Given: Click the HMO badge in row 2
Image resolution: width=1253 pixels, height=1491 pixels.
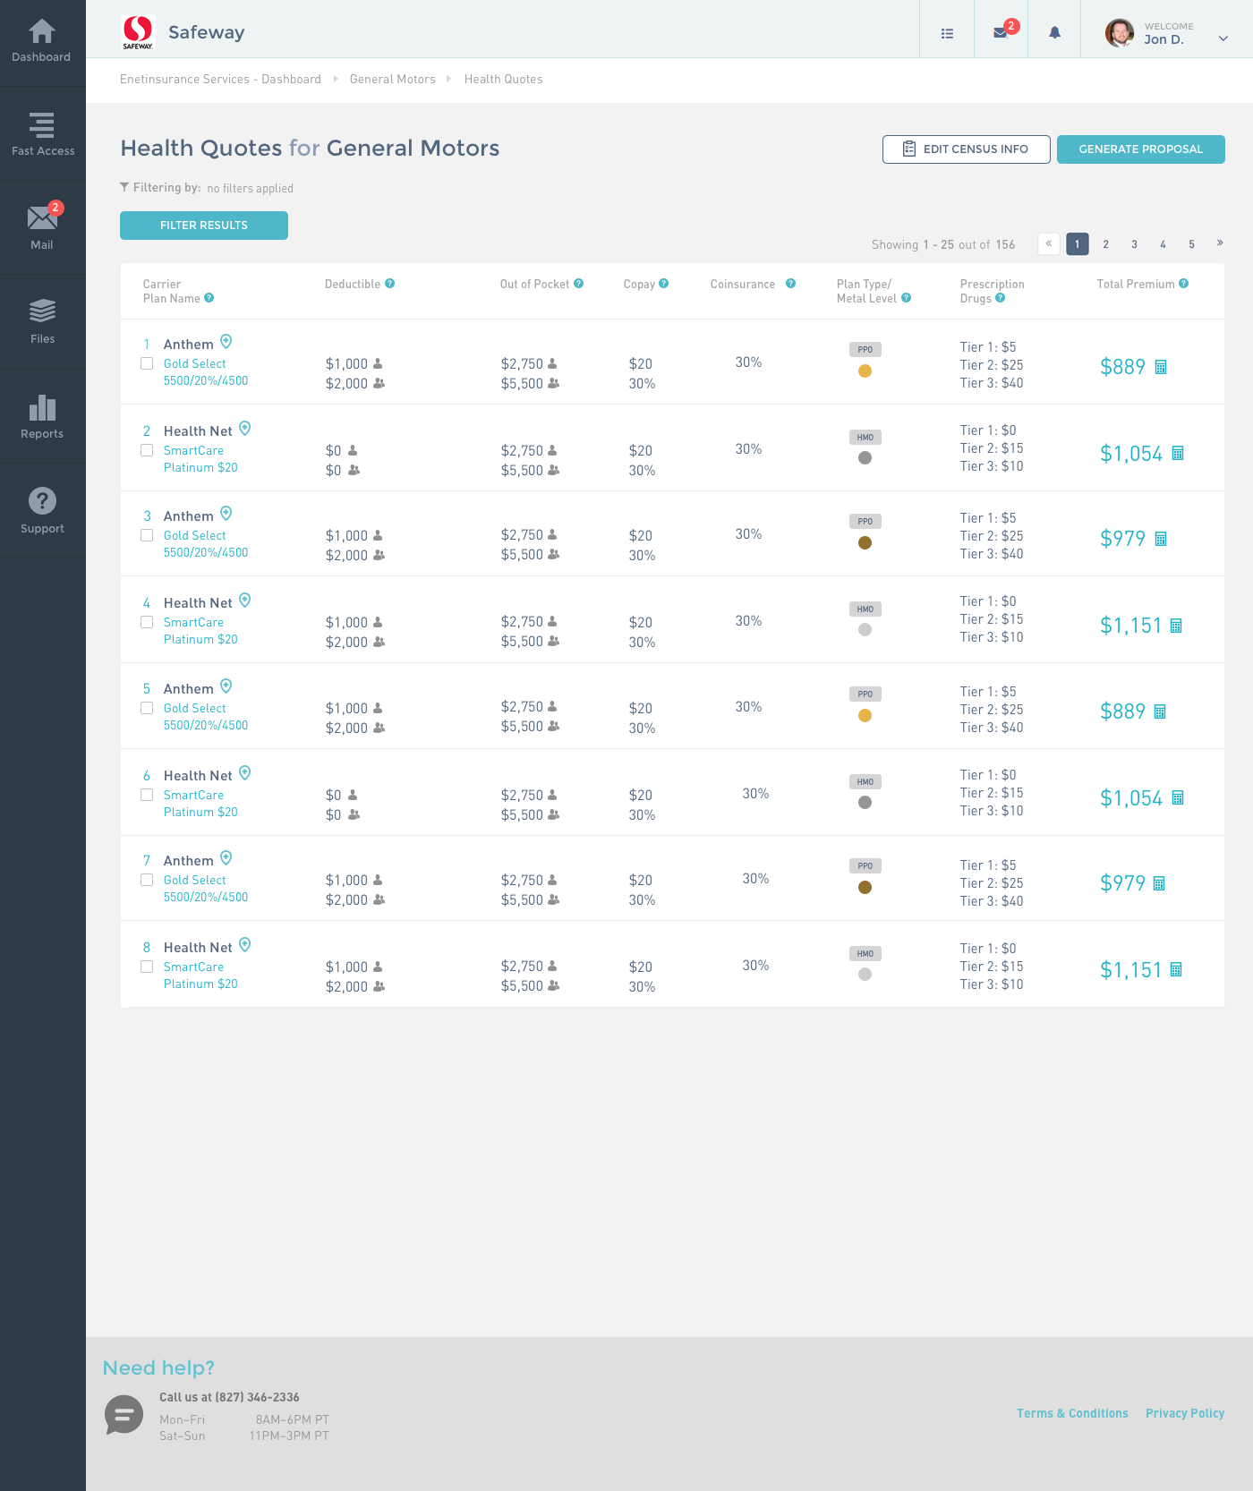Looking at the screenshot, I should [865, 438].
